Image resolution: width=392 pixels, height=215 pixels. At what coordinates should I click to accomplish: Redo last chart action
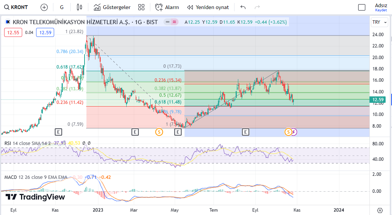point(257,7)
